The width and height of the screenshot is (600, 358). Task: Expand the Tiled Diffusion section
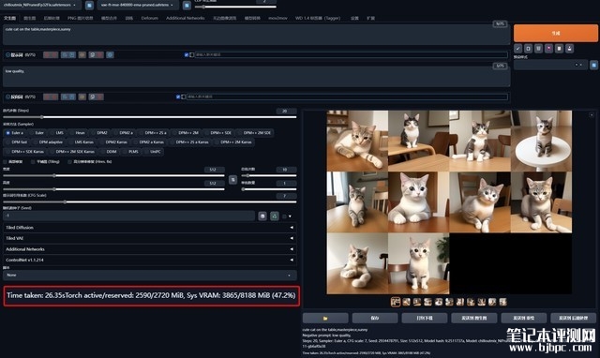click(x=150, y=227)
